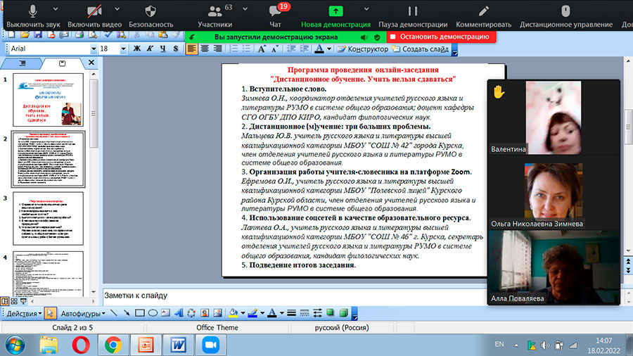Select Oval drawing tool
633x356 pixels.
click(x=153, y=313)
